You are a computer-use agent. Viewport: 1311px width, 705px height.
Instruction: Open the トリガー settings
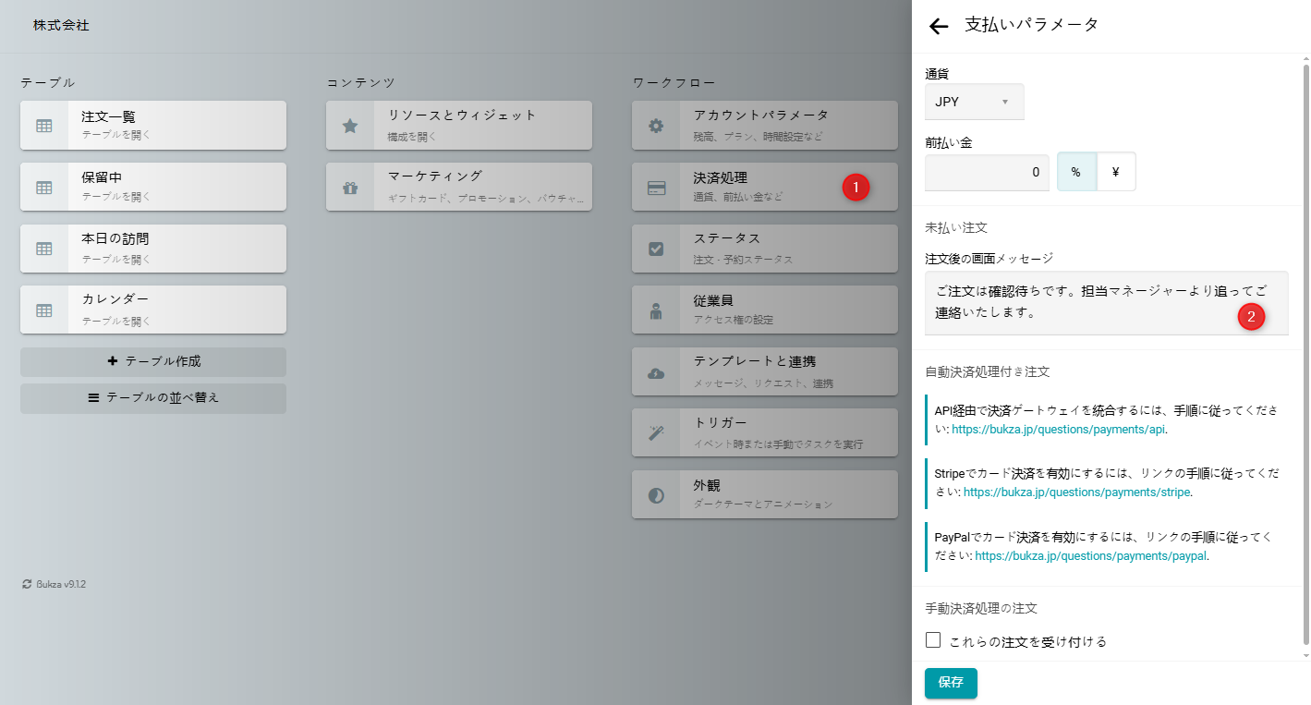(765, 432)
